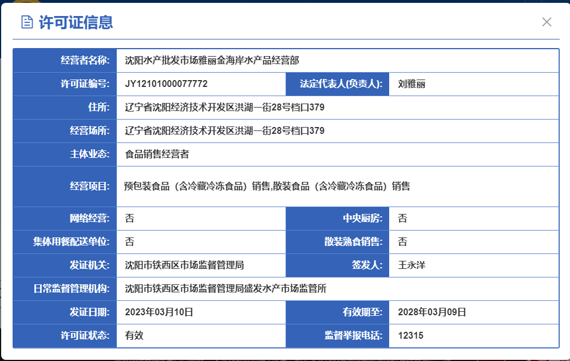The height and width of the screenshot is (361, 570).
Task: Click the 集体用餐配送单位 value 否
Action: tap(130, 242)
